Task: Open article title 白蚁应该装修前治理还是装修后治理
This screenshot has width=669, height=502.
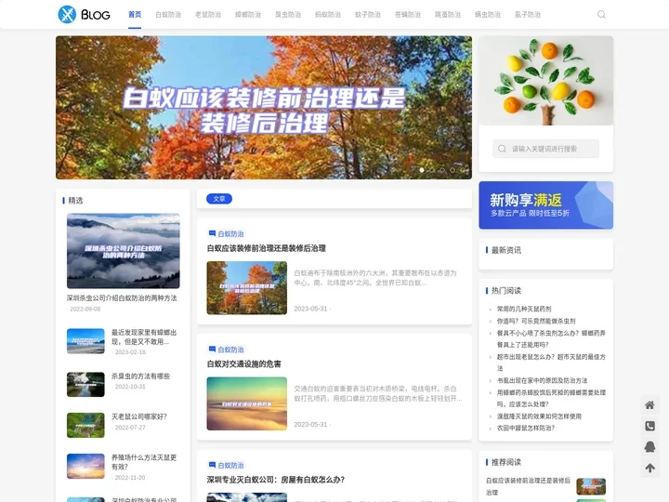Action: tap(267, 248)
